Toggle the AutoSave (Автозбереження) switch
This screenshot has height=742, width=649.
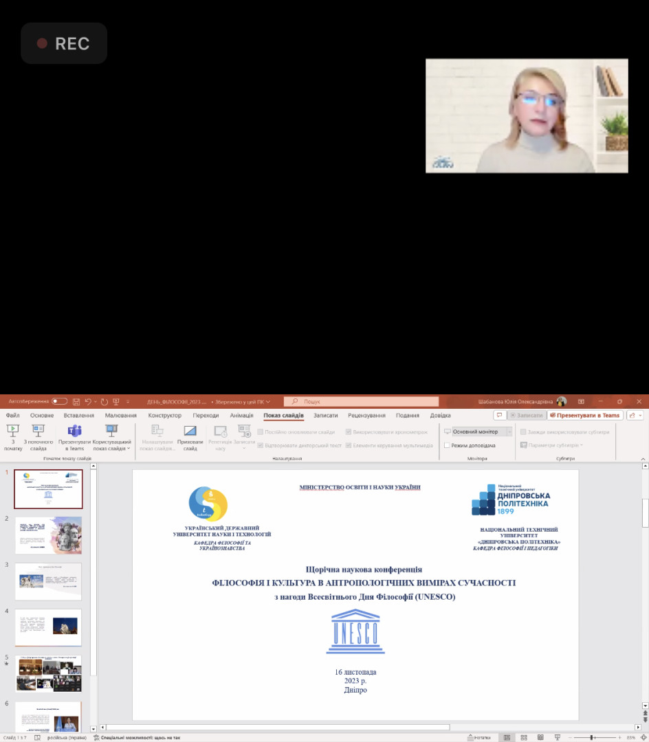click(59, 401)
